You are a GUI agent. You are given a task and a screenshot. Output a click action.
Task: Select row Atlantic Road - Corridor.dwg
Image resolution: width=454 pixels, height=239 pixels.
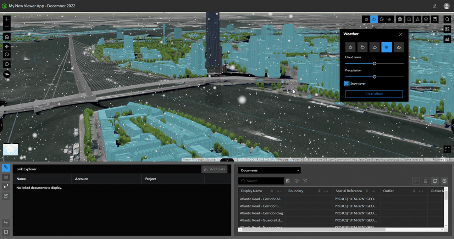[x=261, y=213]
